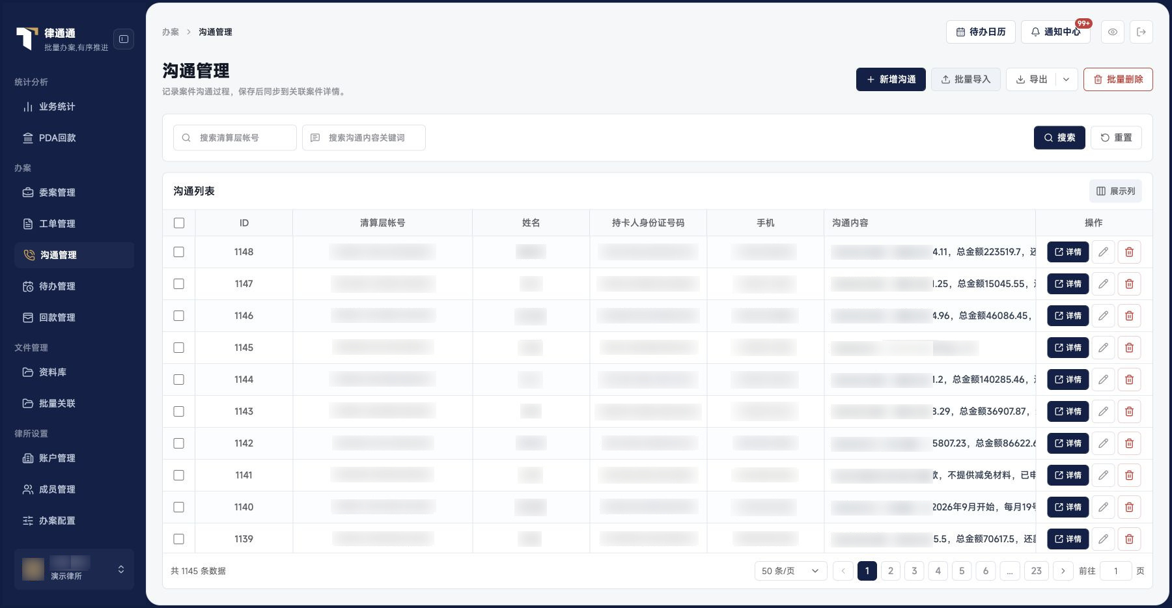Image resolution: width=1172 pixels, height=608 pixels.
Task: Expand the 导出 dropdown arrow
Action: (x=1066, y=79)
